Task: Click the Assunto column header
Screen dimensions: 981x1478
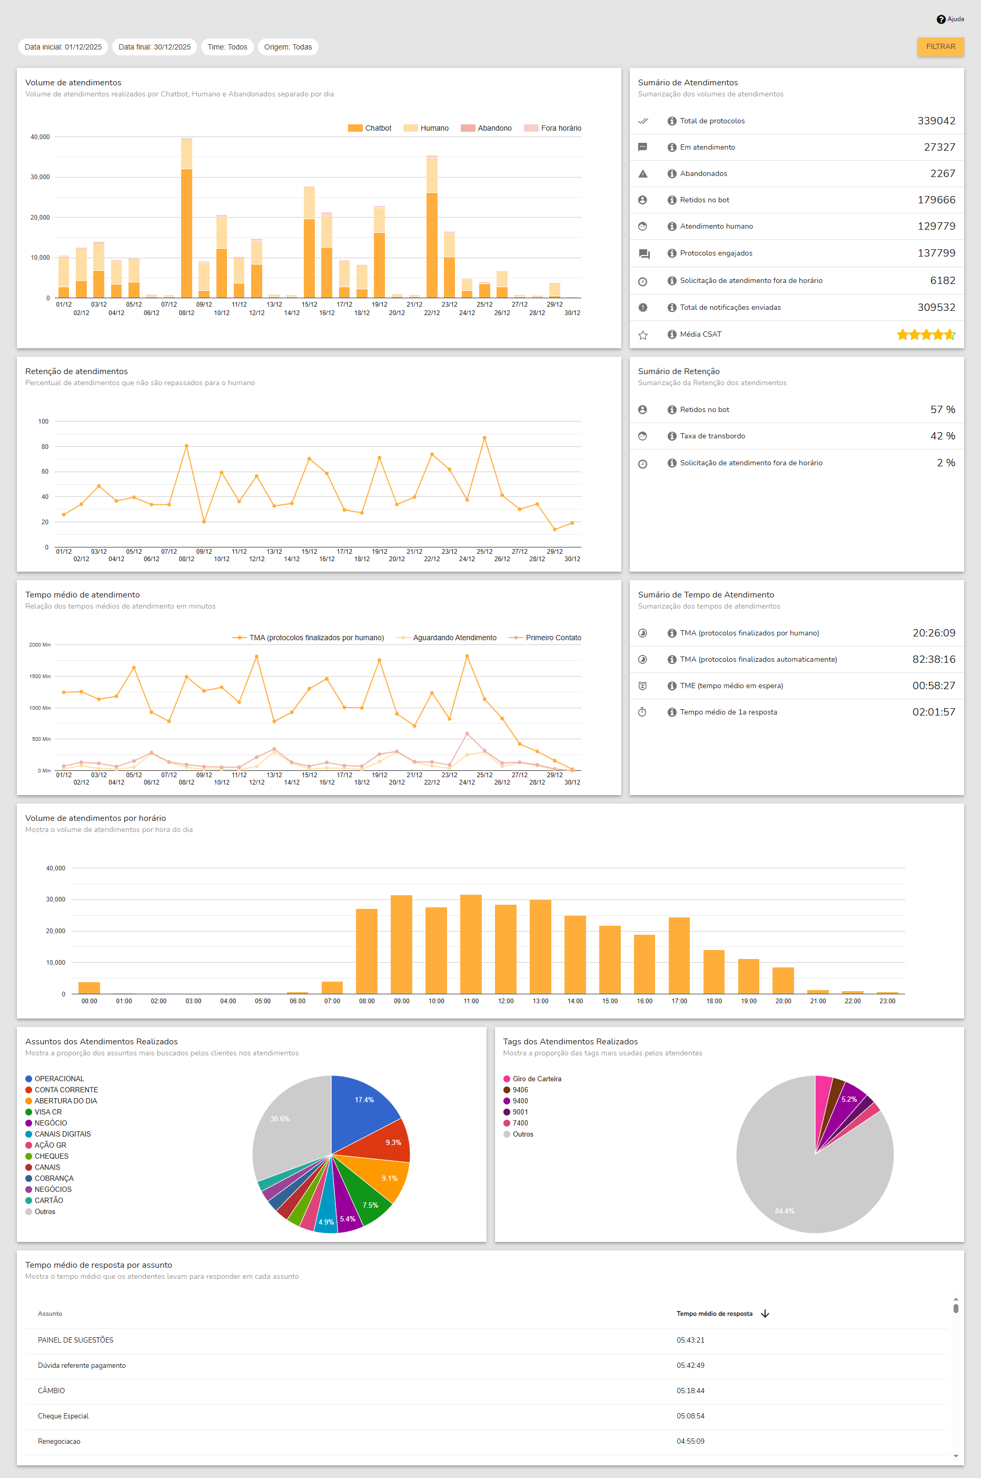Action: [50, 1314]
